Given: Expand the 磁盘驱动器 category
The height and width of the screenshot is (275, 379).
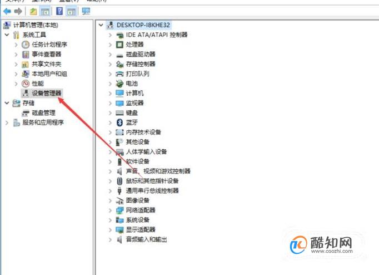Looking at the screenshot, I should coord(110,55).
